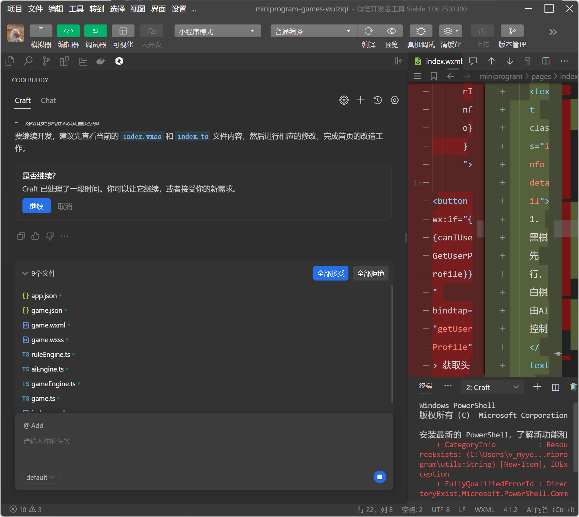Click thumbs up on Craft response
The height and width of the screenshot is (517, 579).
point(35,236)
